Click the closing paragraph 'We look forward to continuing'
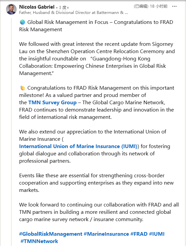The image size is (186, 246). point(99,212)
